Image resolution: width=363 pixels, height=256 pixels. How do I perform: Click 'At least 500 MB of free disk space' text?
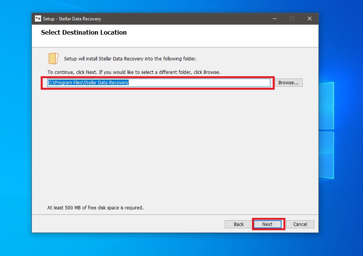(95, 208)
